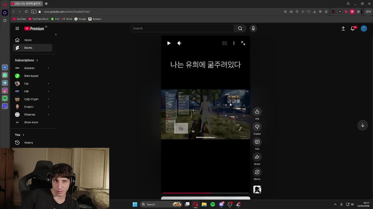Open Opera AI assistant button

369,12
